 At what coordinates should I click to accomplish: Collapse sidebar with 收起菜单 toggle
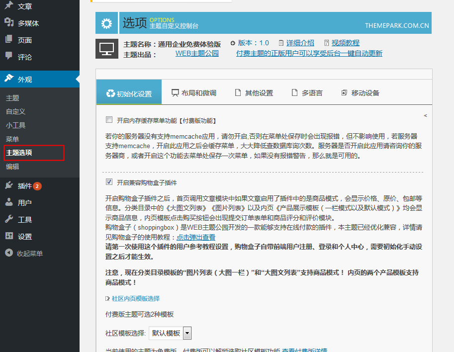29,254
